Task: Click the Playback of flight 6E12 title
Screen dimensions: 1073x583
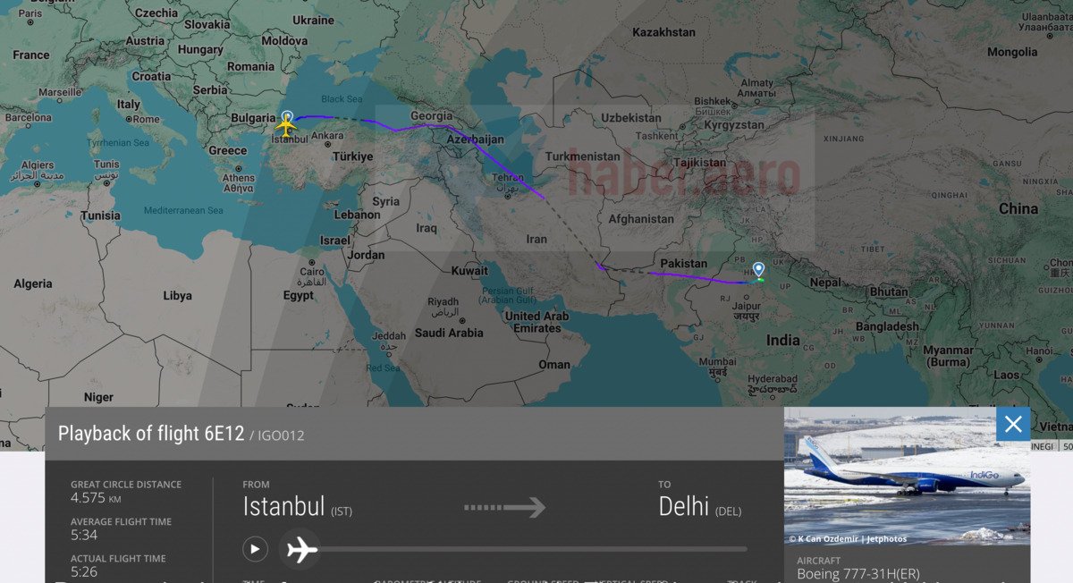Action: pos(151,434)
